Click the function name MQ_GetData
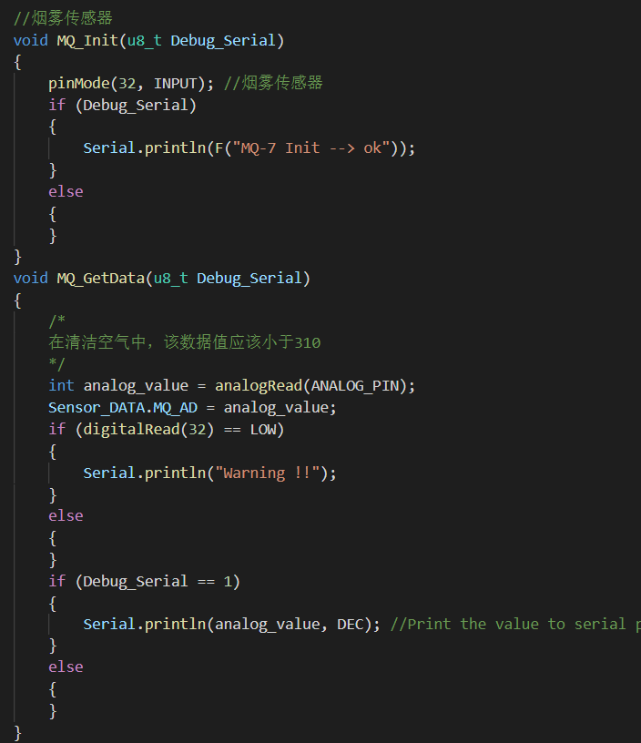Viewport: 641px width, 743px height. tap(100, 278)
